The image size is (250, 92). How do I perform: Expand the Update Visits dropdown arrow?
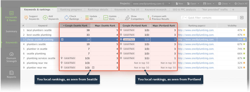pyautogui.click(x=119, y=18)
